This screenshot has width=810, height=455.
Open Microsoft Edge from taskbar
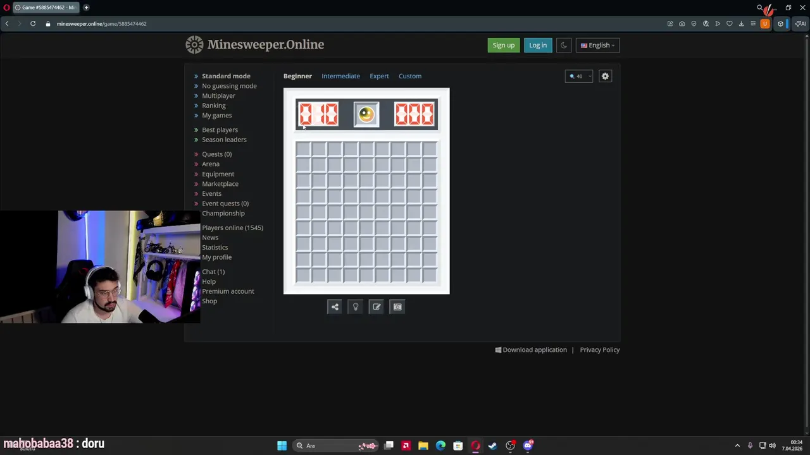click(x=440, y=446)
